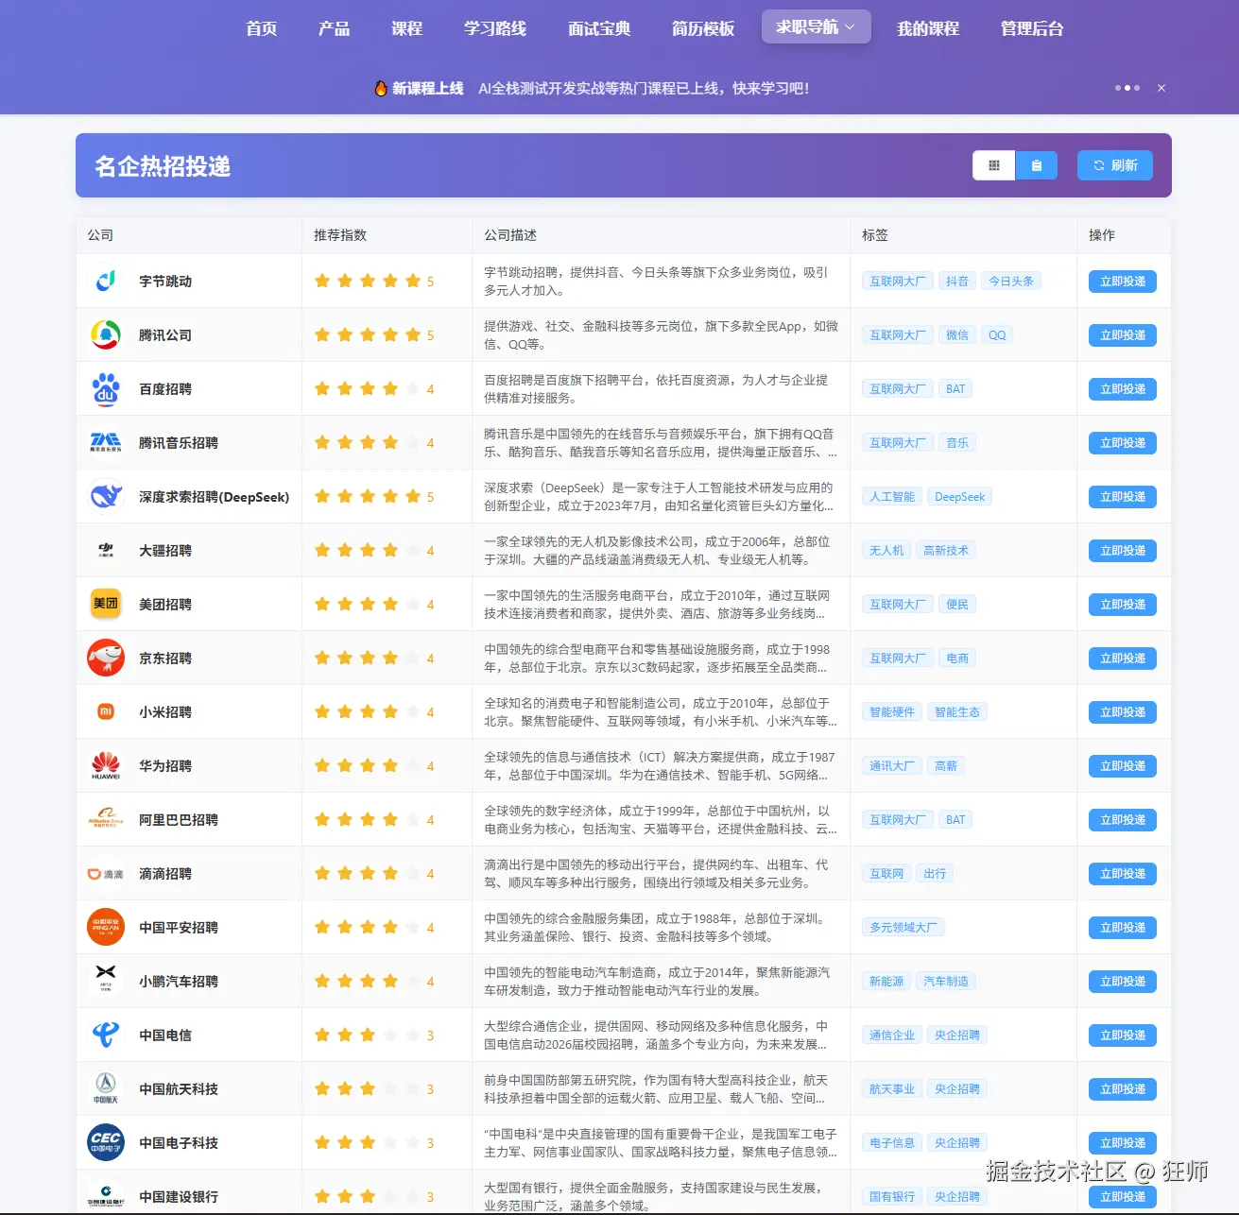Go to 首页 in navigation
The image size is (1239, 1215).
262,28
